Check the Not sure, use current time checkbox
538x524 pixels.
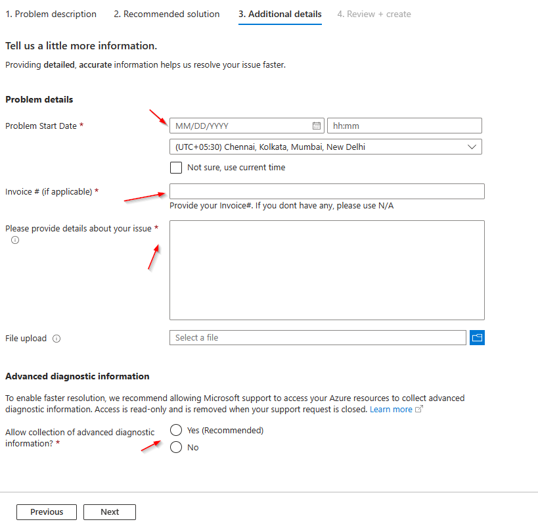click(175, 168)
